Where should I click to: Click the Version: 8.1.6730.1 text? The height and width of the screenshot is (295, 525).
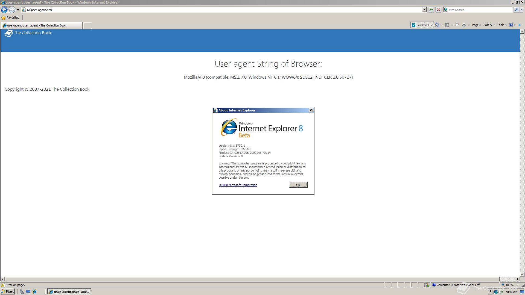click(x=232, y=146)
